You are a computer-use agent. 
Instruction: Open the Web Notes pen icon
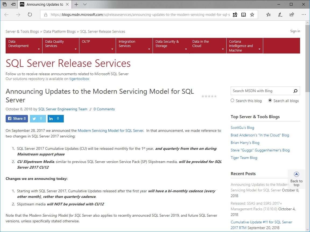tap(280, 15)
